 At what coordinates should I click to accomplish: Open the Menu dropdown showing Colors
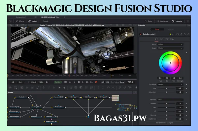pyautogui.click(x=170, y=44)
